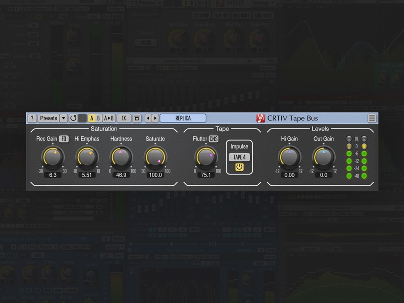This screenshot has width=404, height=303.
Task: Open the TAPE 4 impulse selector
Action: click(239, 157)
